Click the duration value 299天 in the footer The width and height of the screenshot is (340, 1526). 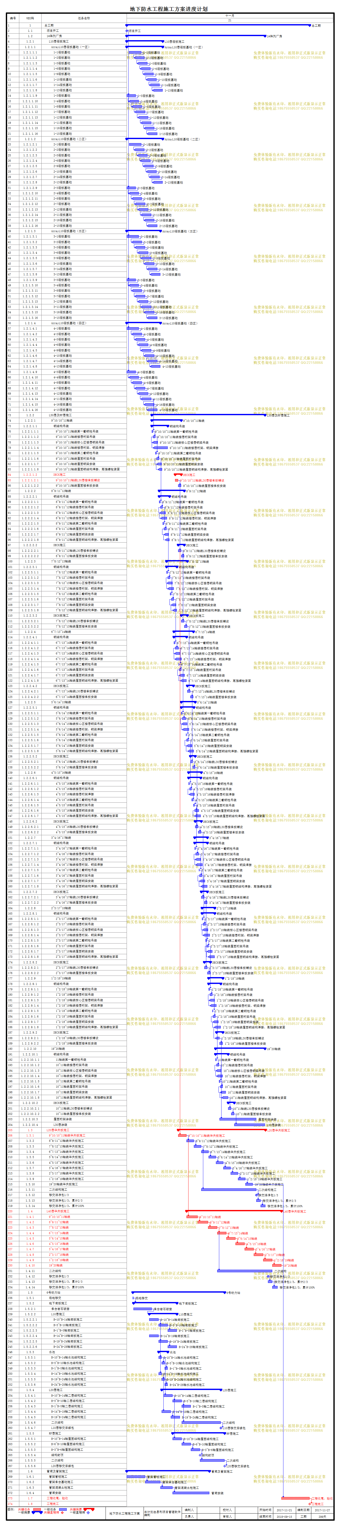click(x=322, y=1517)
